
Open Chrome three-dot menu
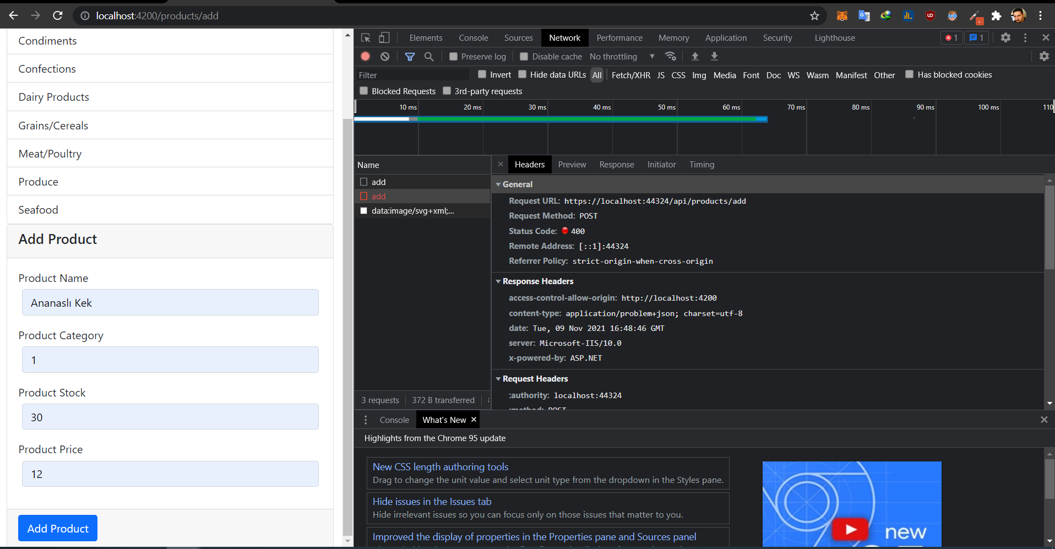point(1040,16)
